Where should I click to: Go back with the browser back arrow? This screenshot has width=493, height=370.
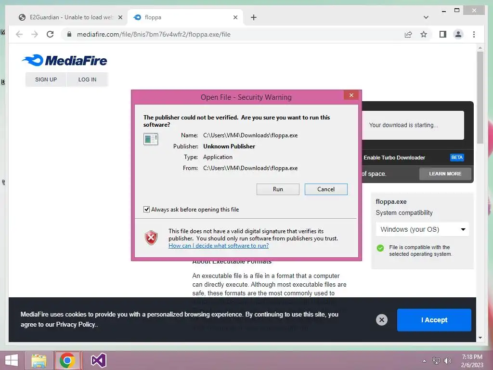[x=19, y=34]
